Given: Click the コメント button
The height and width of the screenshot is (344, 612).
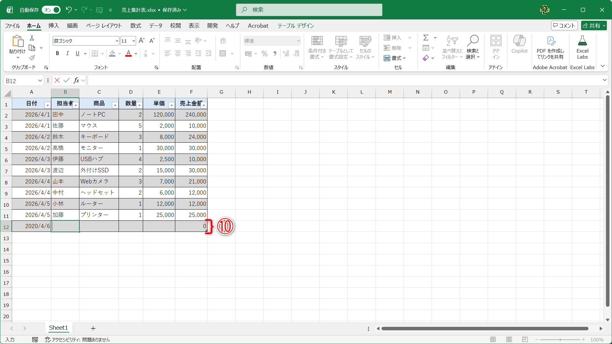Looking at the screenshot, I should [564, 26].
